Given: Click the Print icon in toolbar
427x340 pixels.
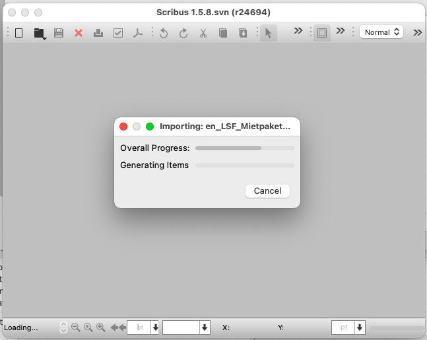Looking at the screenshot, I should (x=98, y=32).
